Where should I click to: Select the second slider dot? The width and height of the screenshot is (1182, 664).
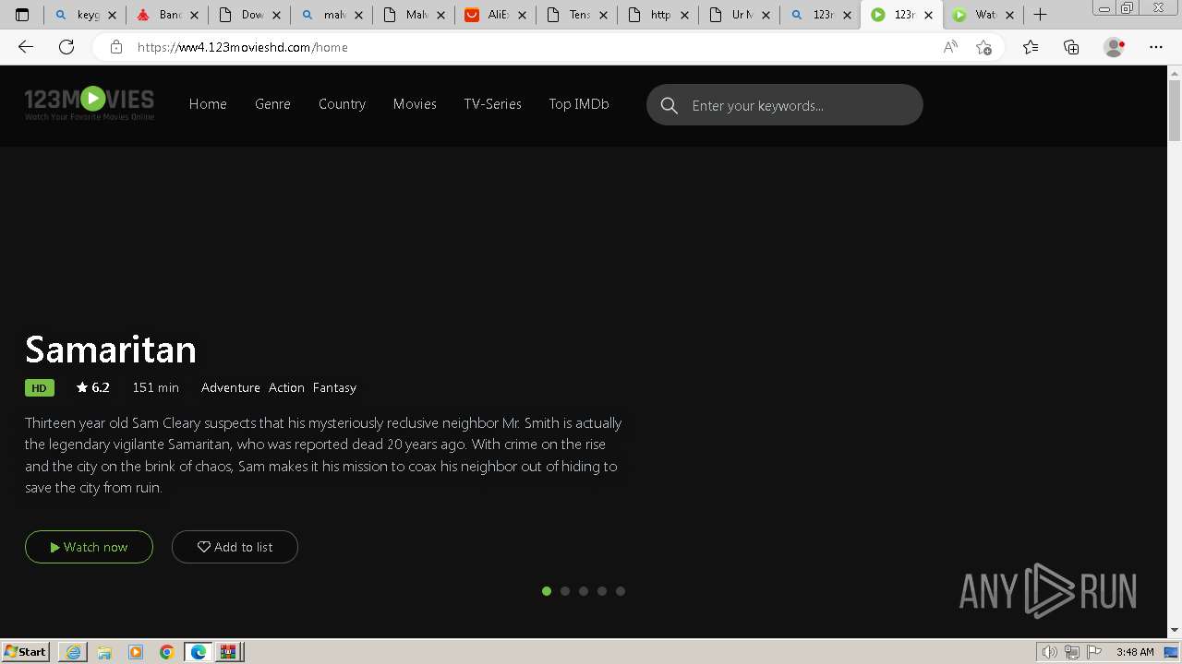[565, 591]
